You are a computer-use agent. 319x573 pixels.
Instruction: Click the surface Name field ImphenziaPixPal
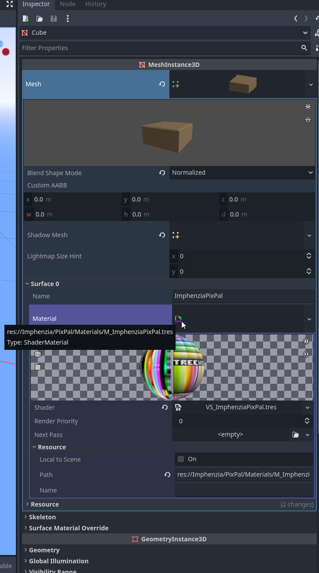243,296
